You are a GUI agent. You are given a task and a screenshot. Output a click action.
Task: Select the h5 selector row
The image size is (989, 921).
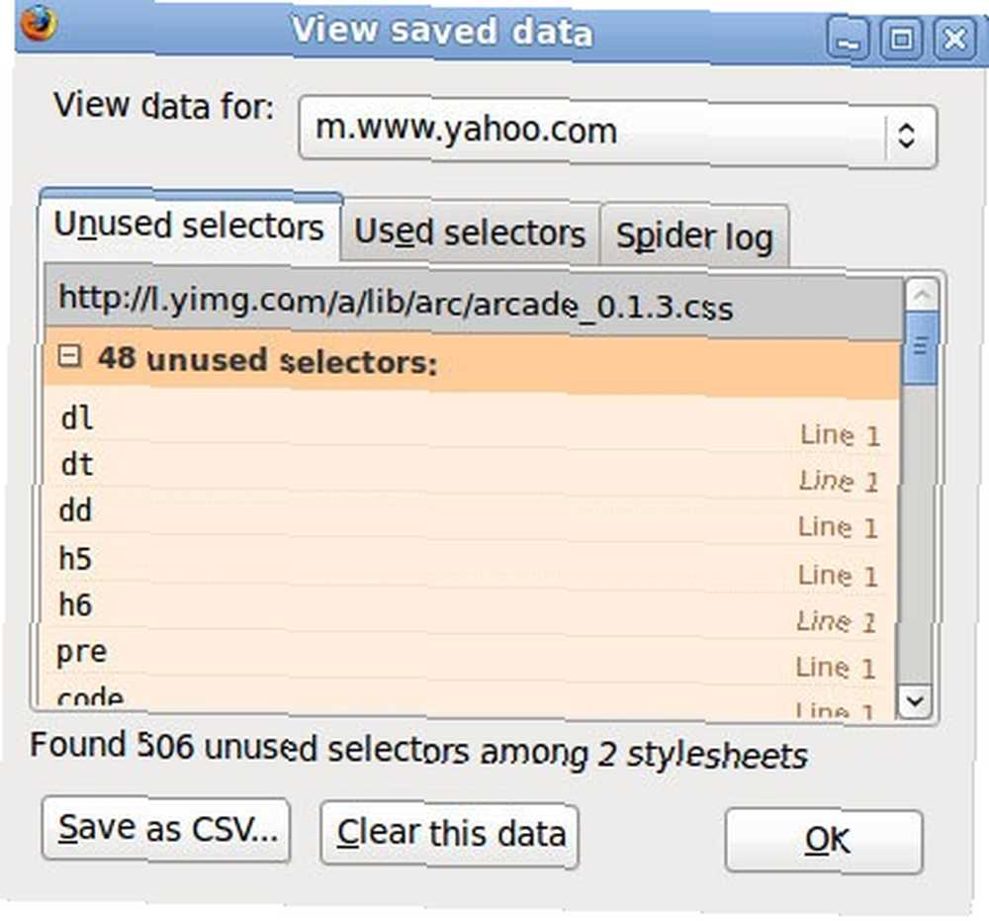click(x=468, y=563)
